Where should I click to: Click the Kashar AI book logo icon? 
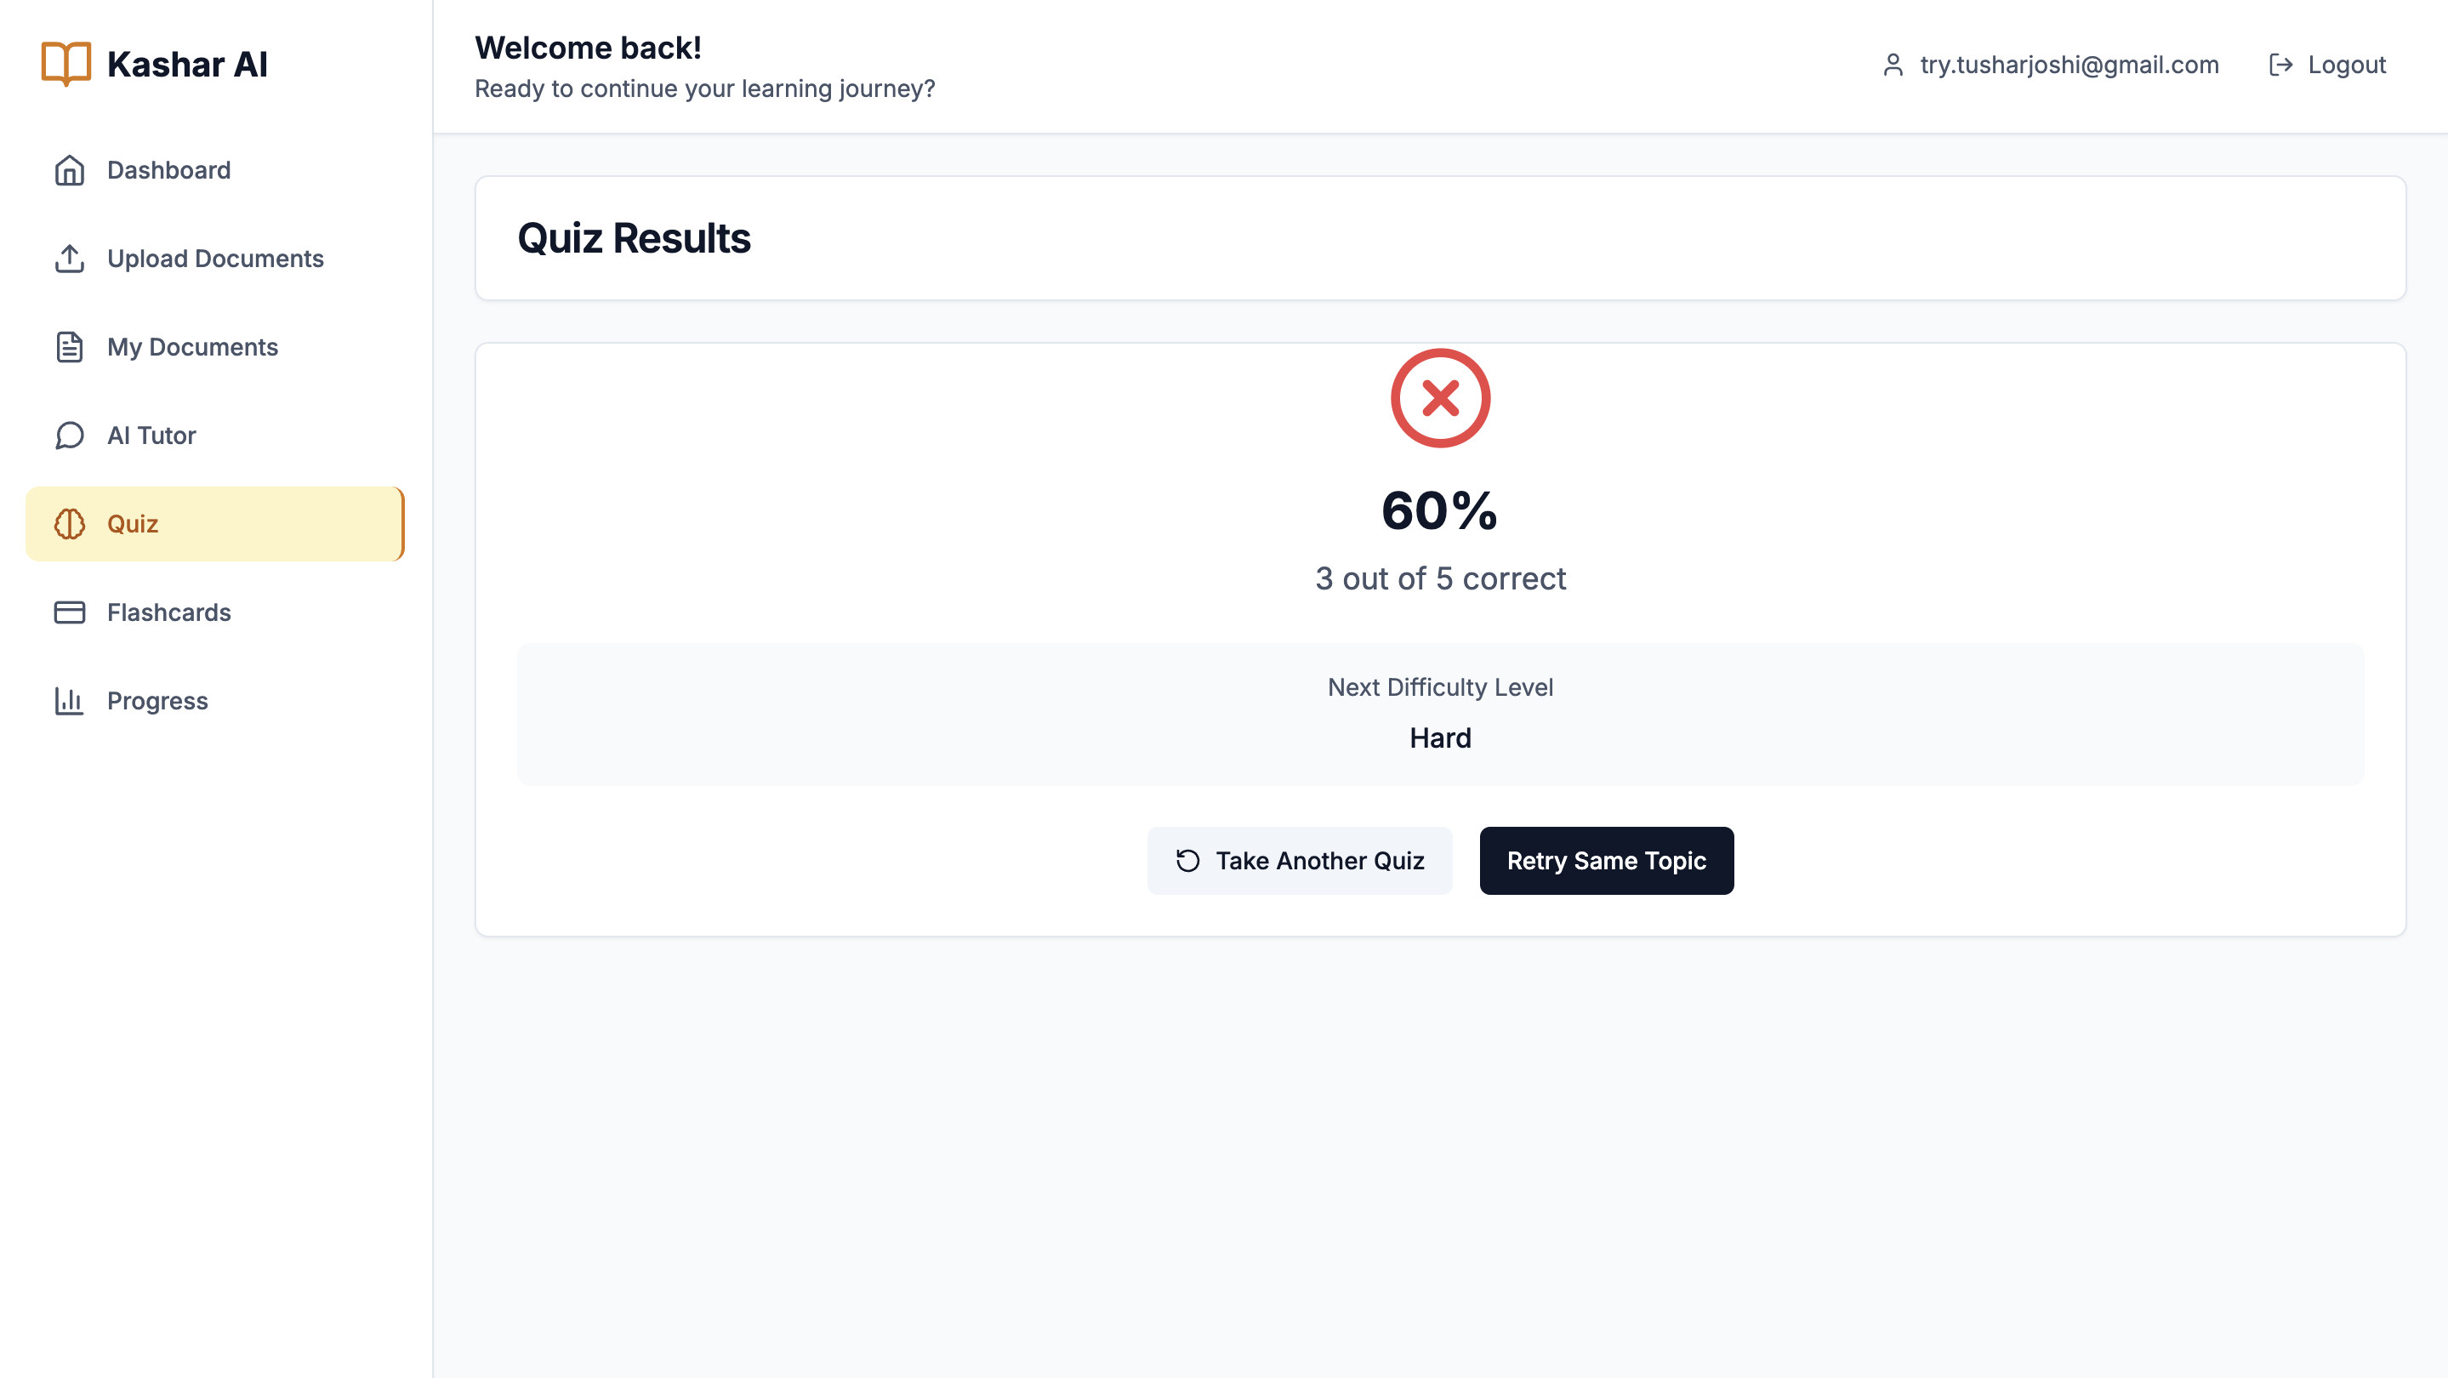pos(66,64)
